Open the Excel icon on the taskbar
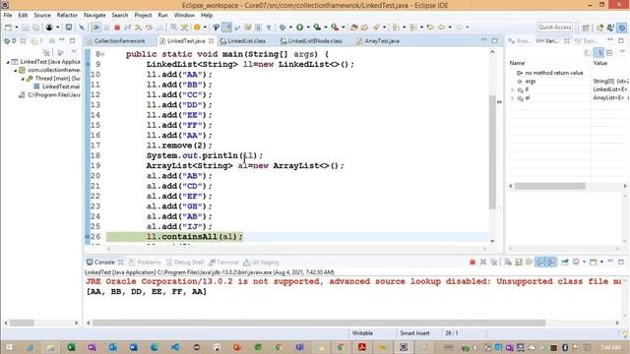 pyautogui.click(x=71, y=347)
